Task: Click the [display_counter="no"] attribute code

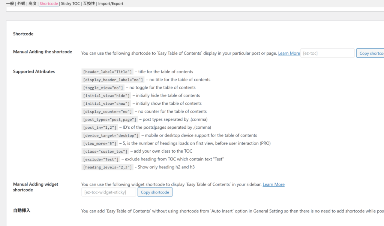Action: [x=107, y=112]
